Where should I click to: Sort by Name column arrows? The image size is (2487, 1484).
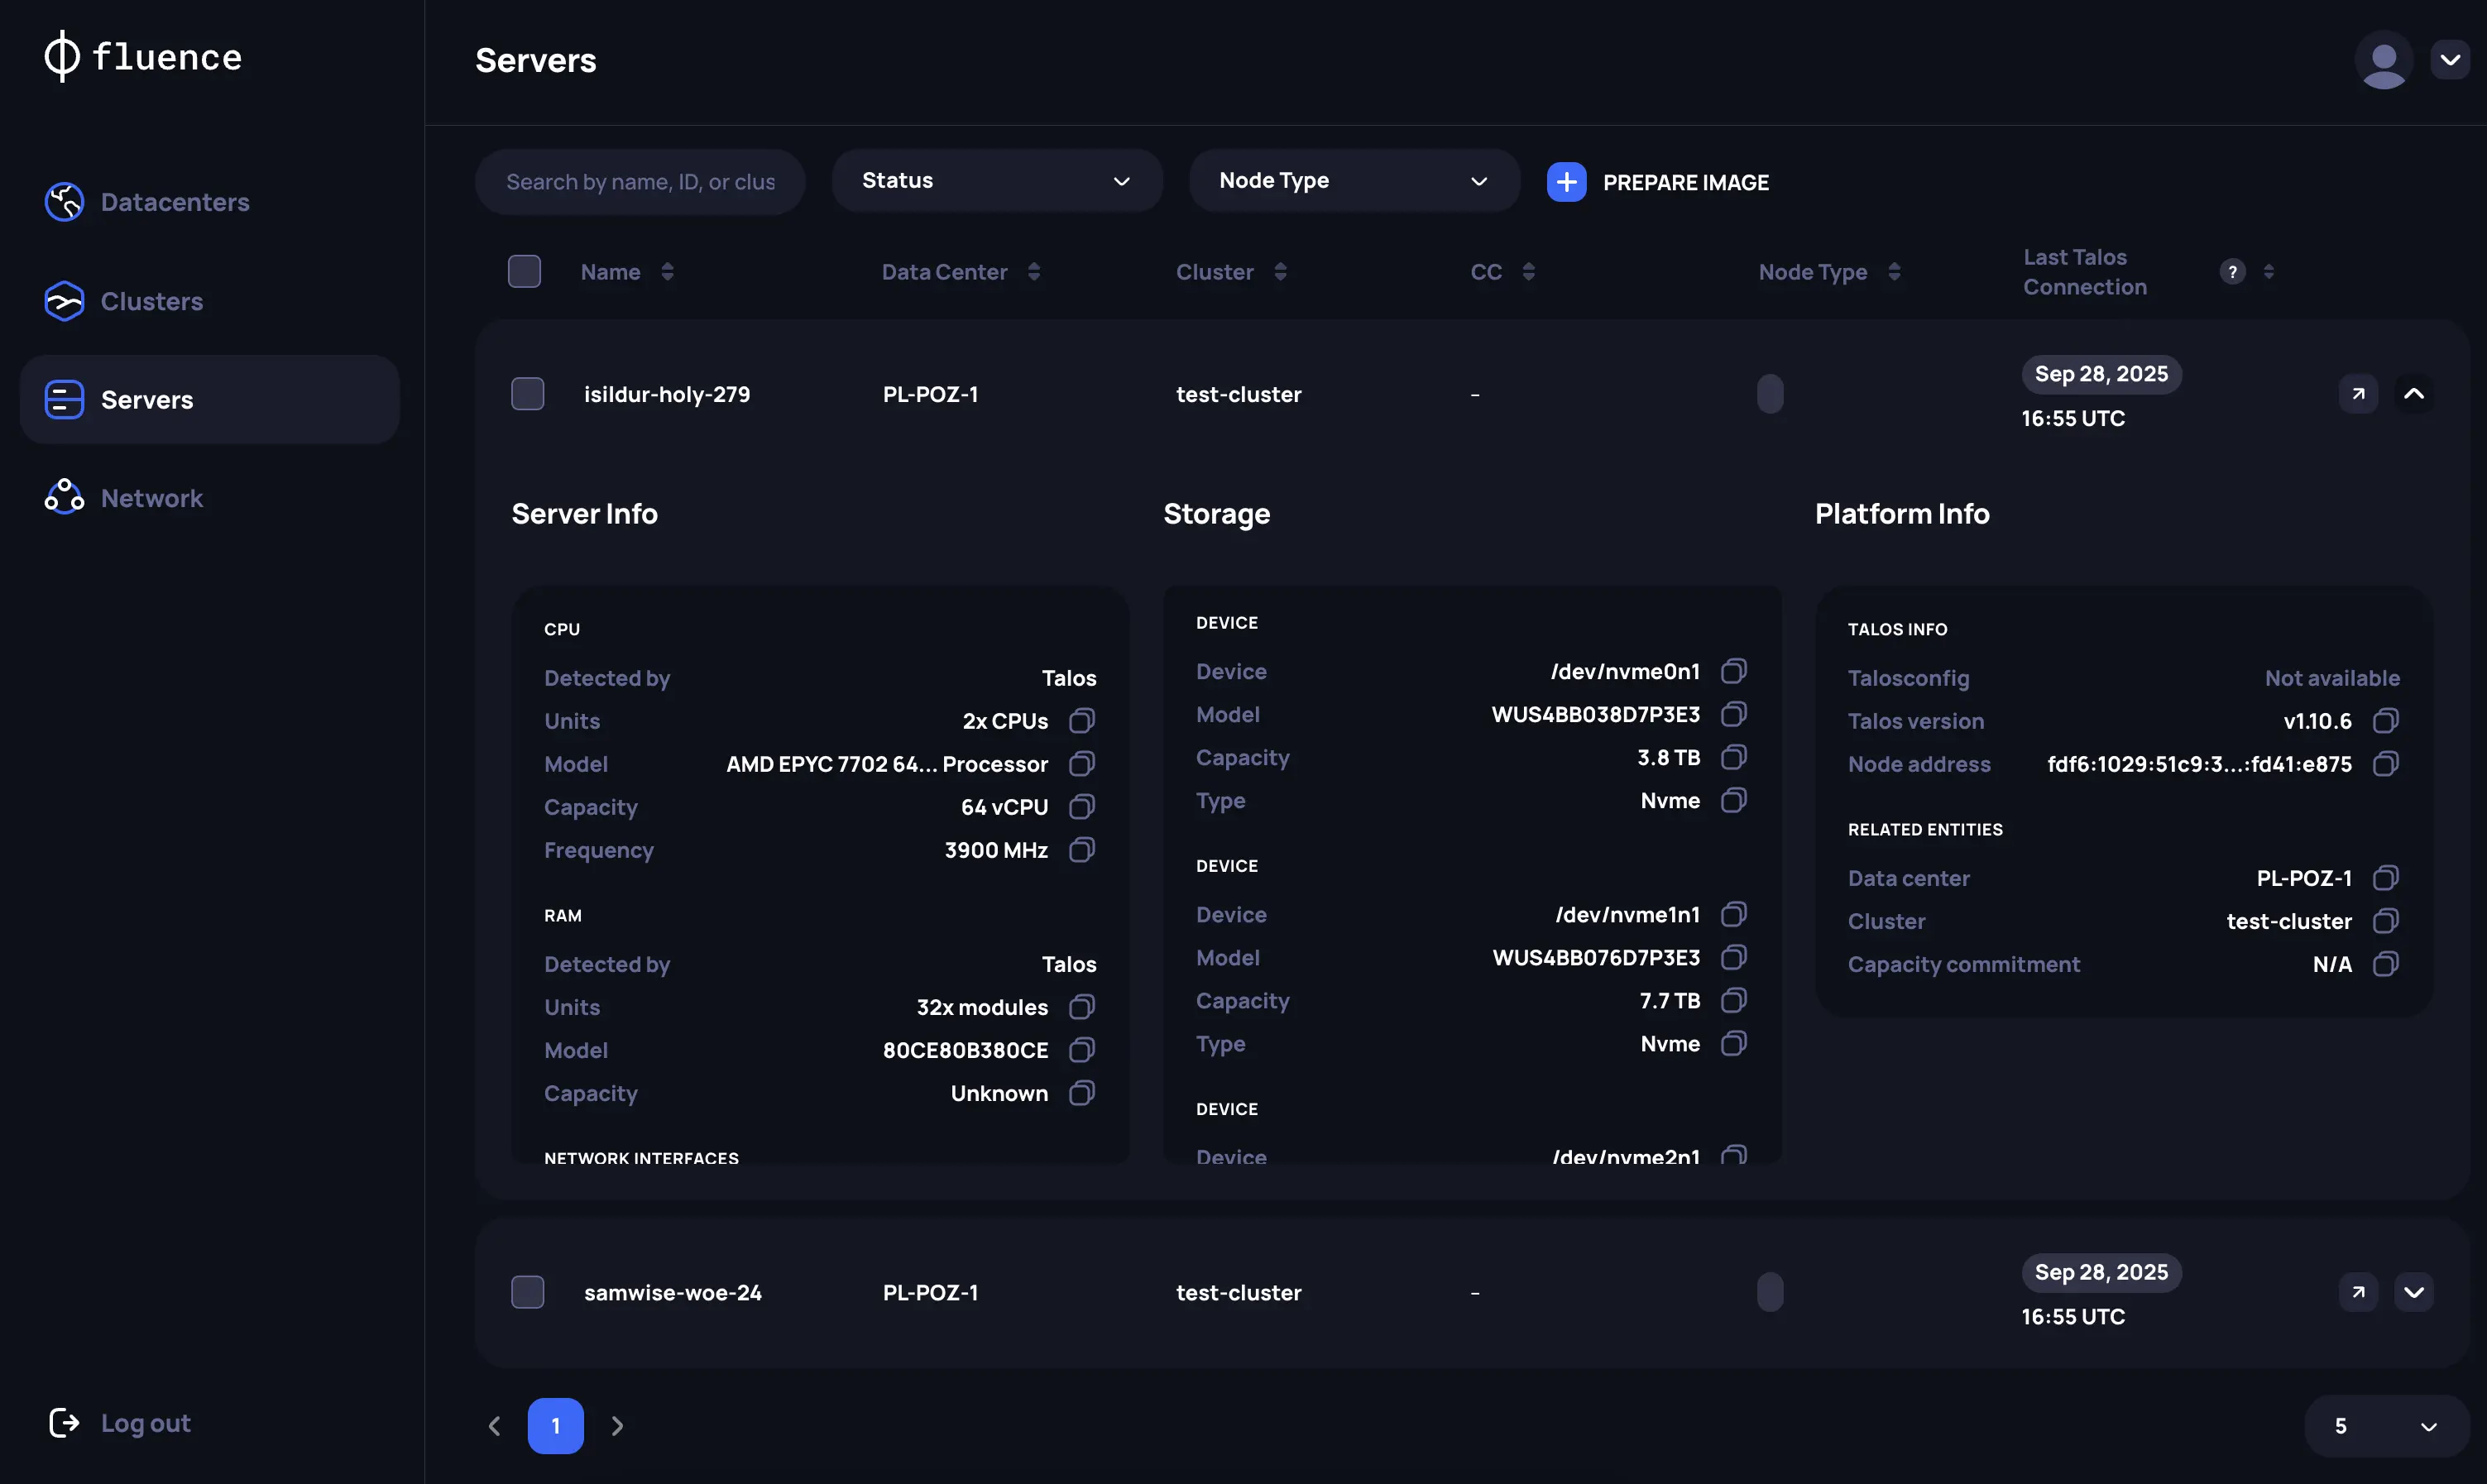tap(667, 272)
